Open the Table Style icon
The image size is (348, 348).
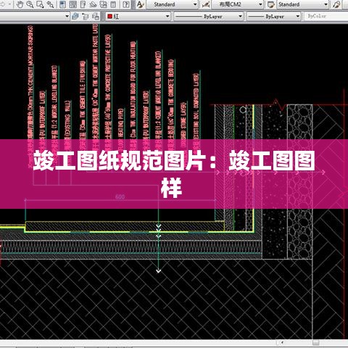[x=271, y=4]
